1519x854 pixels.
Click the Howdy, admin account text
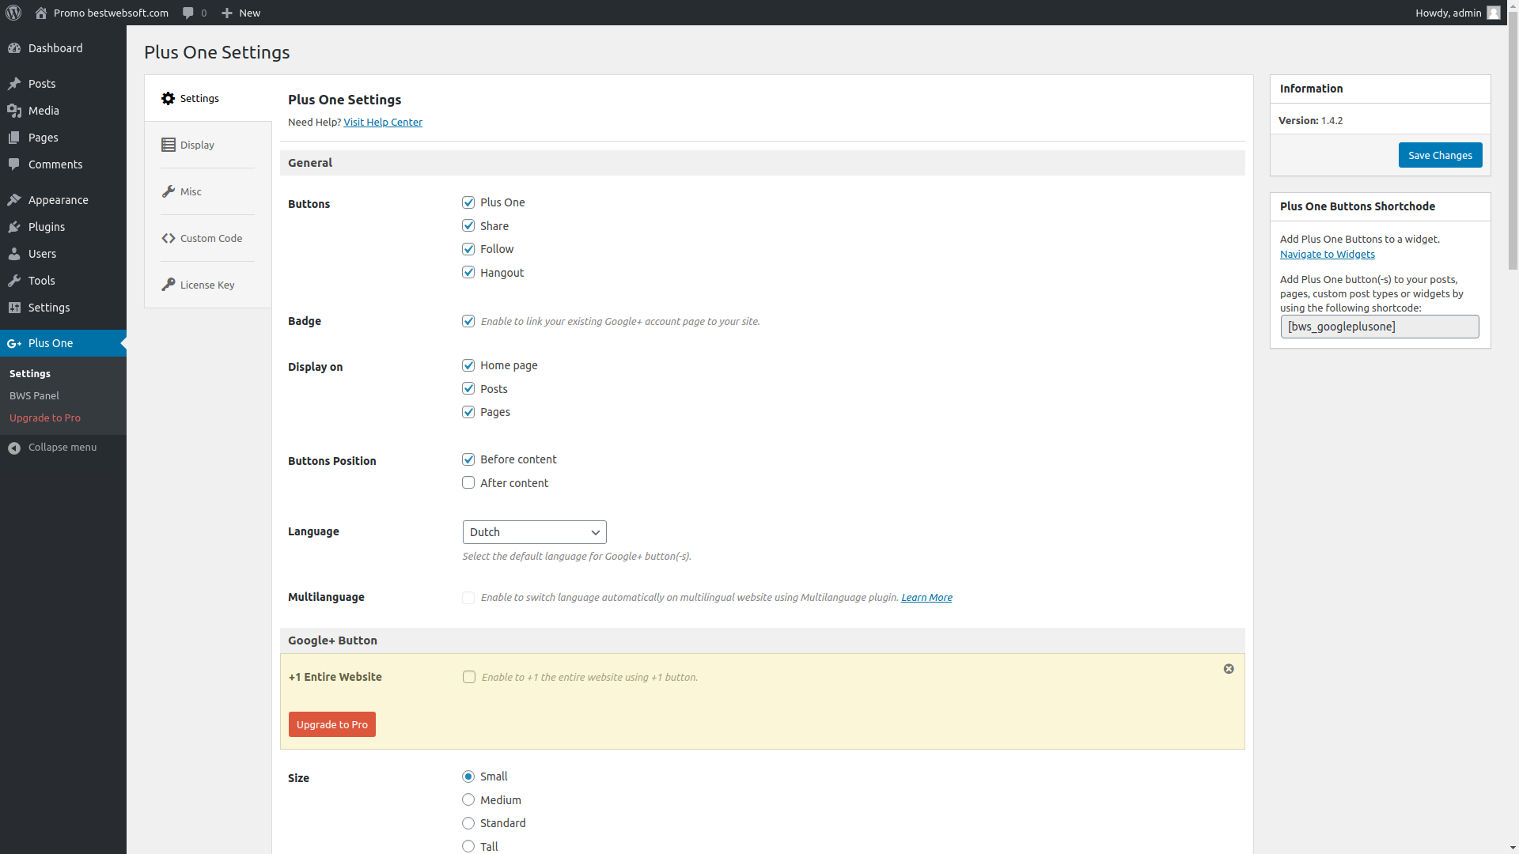point(1449,13)
